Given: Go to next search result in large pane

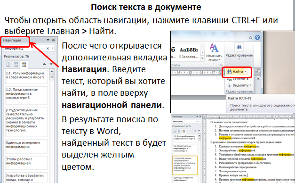Looking at the screenshot, I should coord(51,64).
